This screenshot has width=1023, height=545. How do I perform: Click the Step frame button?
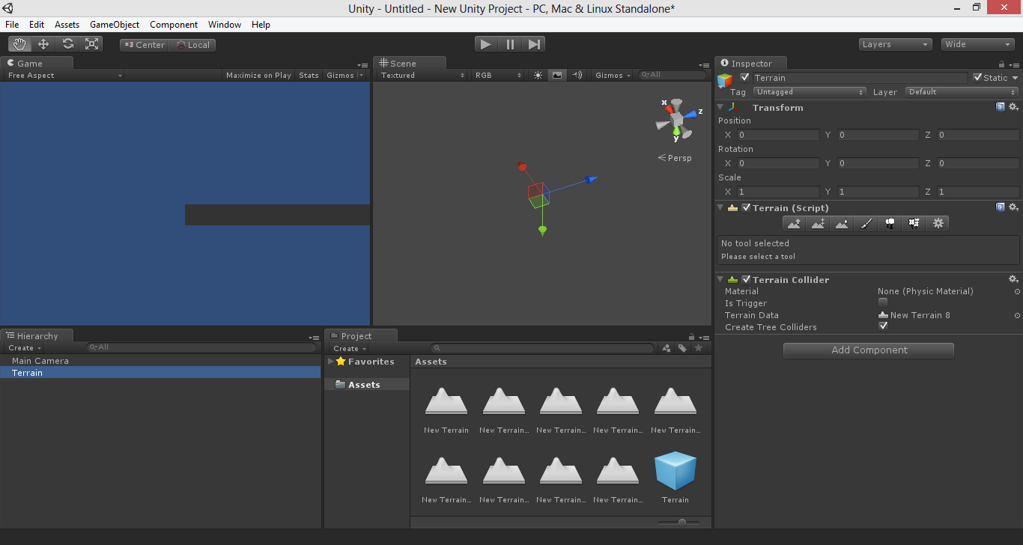coord(534,44)
